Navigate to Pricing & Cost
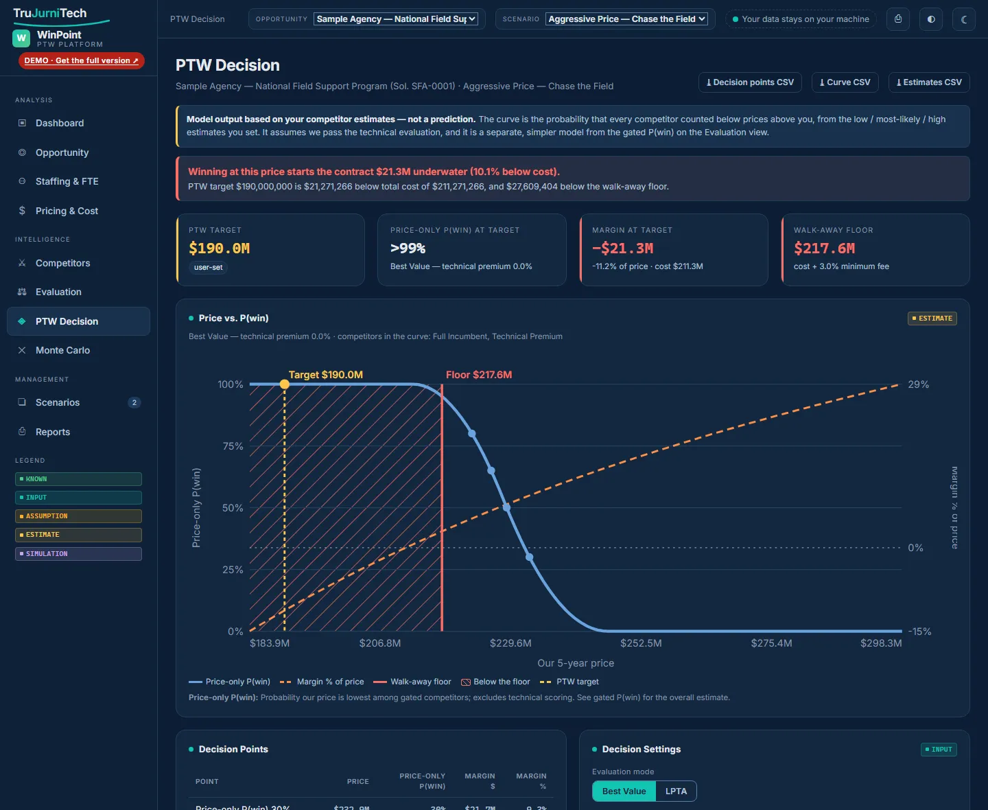 [78, 211]
